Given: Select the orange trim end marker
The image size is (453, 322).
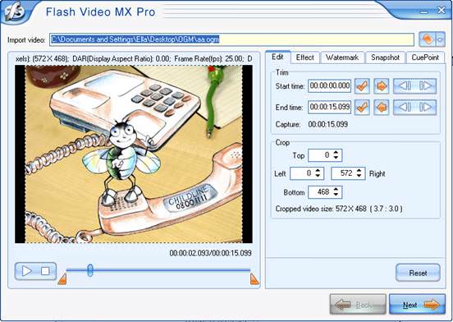Looking at the screenshot, I should 254,279.
